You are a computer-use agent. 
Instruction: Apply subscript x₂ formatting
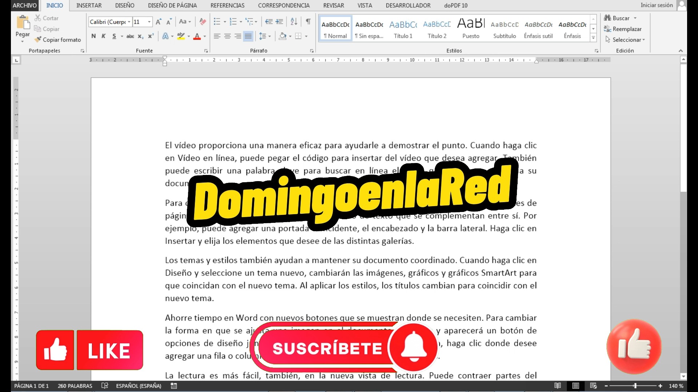pyautogui.click(x=140, y=36)
